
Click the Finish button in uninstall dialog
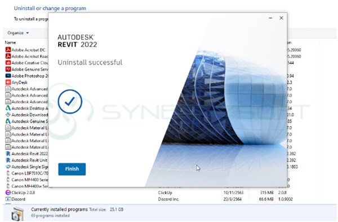coord(72,169)
